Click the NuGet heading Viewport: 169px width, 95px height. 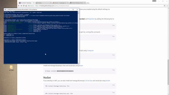point(47,78)
